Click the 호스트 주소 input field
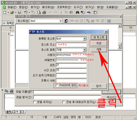The height and width of the screenshot is (120, 137). tap(71, 45)
